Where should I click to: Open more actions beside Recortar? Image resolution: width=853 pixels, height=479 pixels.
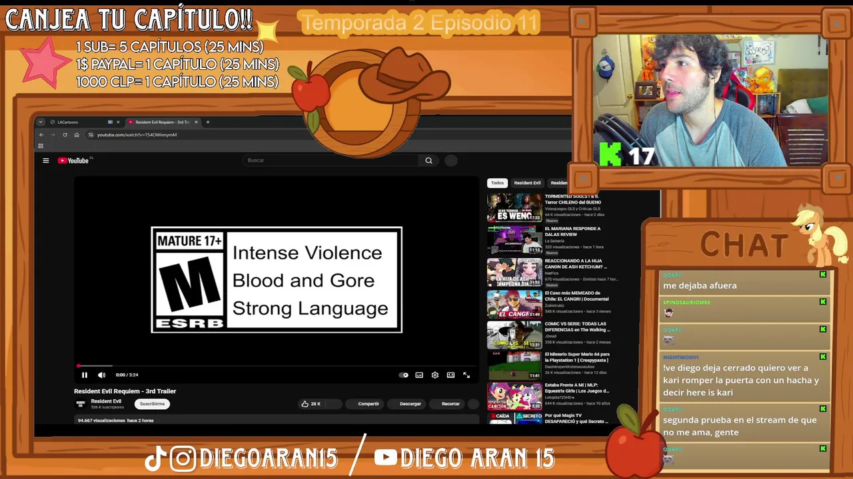(473, 404)
